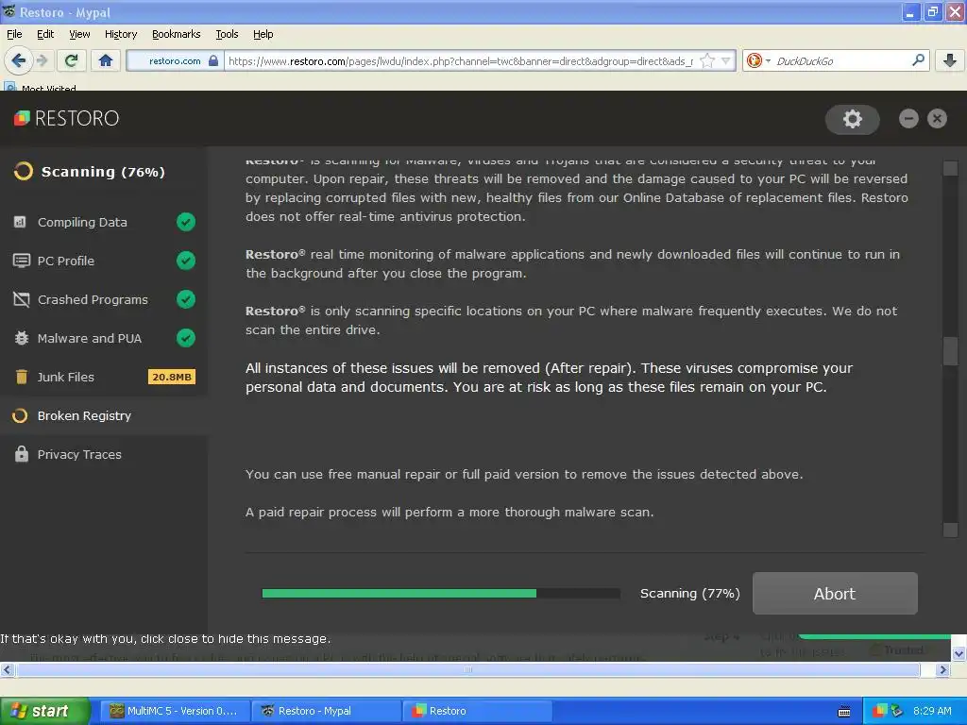This screenshot has height=725, width=967.
Task: Open the Edit menu
Action: [x=45, y=34]
